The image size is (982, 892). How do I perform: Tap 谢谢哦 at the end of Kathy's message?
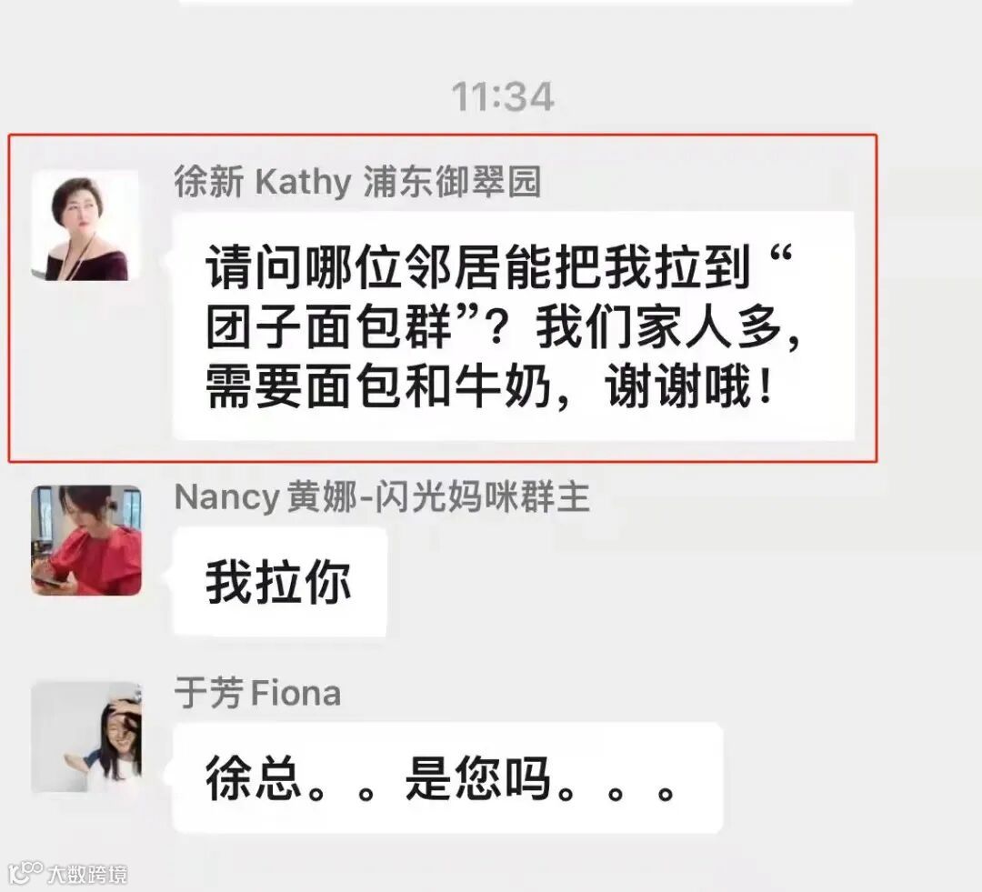tap(677, 386)
